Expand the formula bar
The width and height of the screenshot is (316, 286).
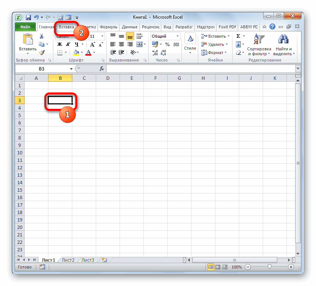pos(298,68)
